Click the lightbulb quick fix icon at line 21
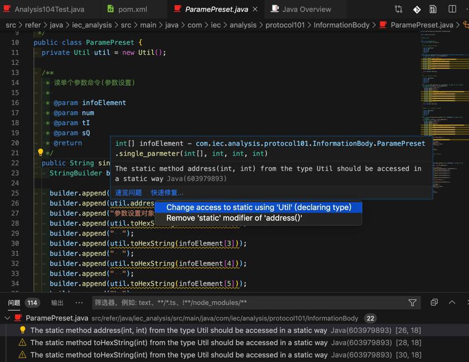469x362 pixels. 40,153
